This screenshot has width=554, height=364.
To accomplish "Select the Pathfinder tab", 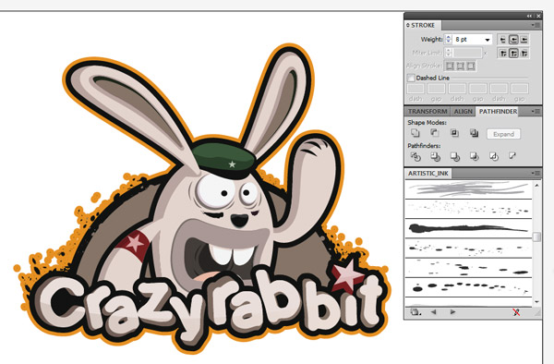I will click(498, 111).
